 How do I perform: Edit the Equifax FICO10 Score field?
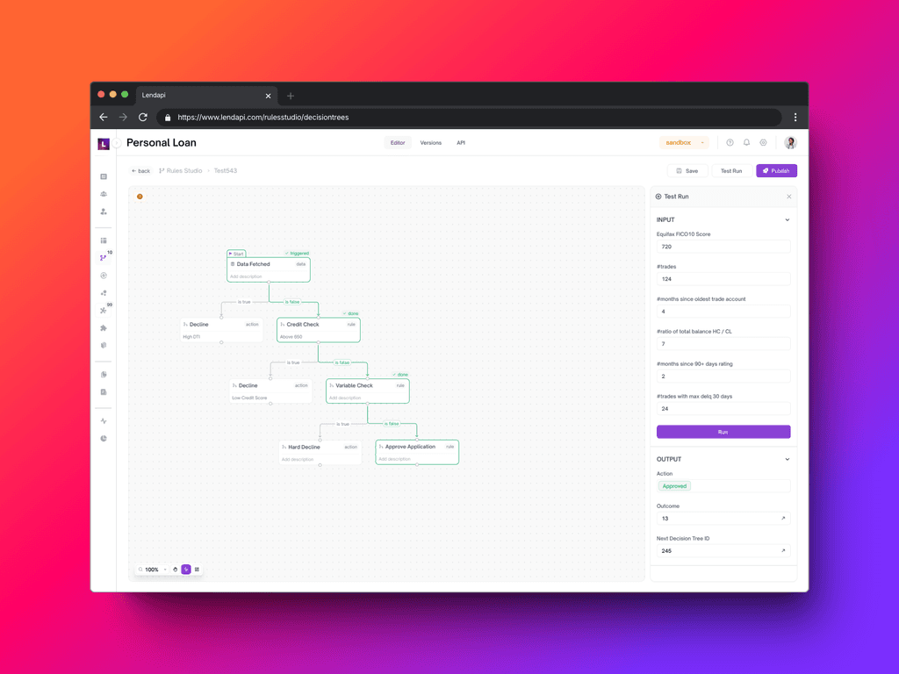(x=723, y=247)
